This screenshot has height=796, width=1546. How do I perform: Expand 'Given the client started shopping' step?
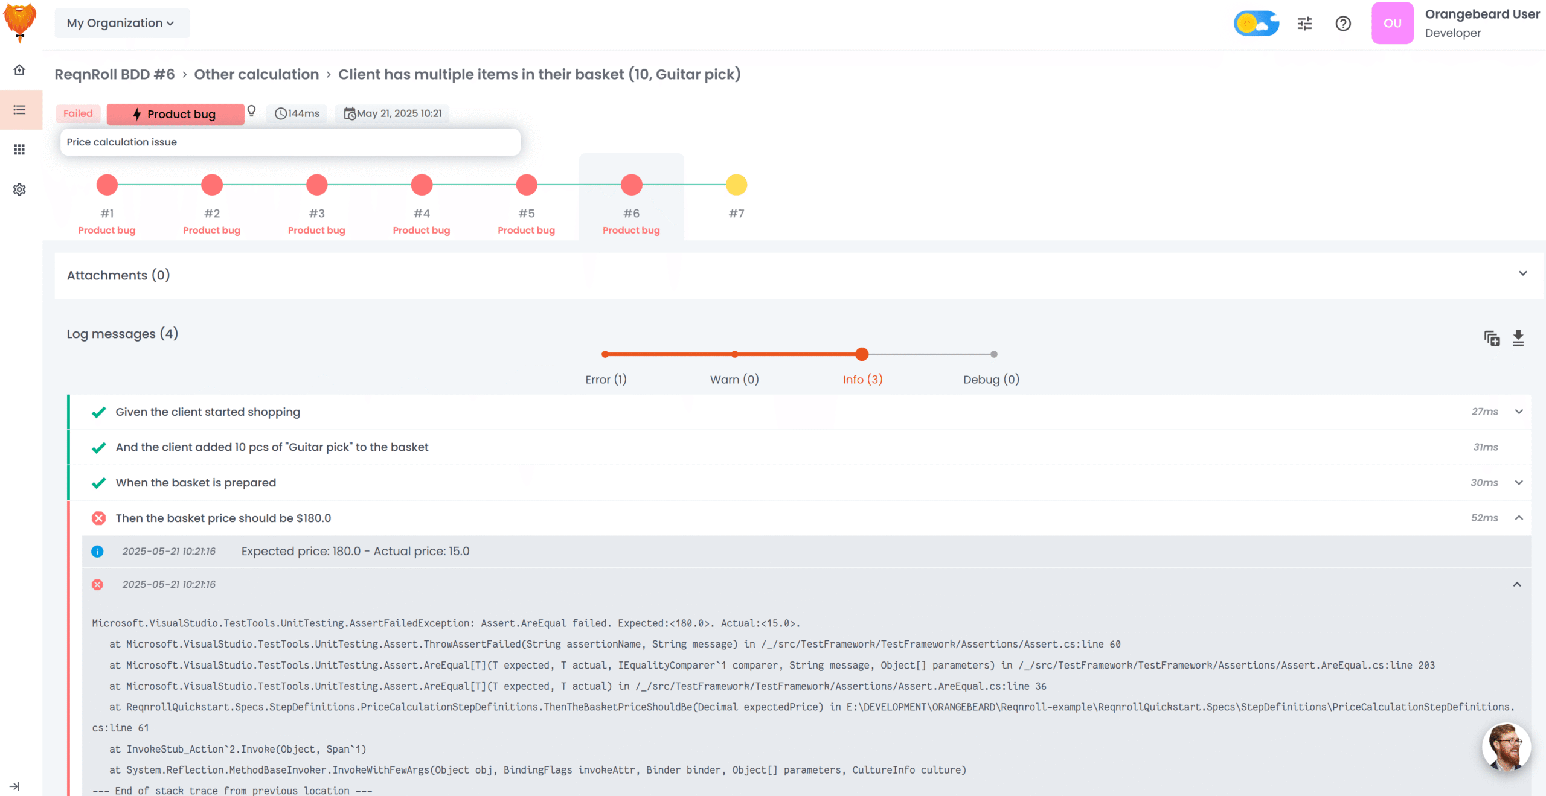coord(1519,412)
